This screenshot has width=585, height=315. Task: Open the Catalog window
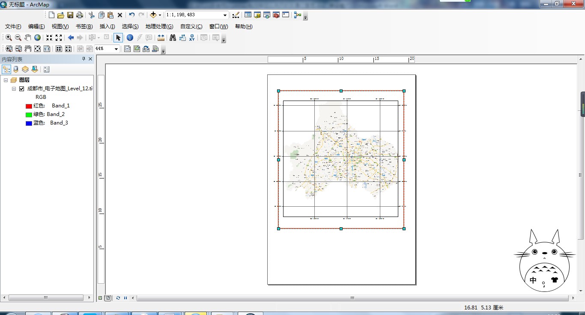pyautogui.click(x=257, y=15)
